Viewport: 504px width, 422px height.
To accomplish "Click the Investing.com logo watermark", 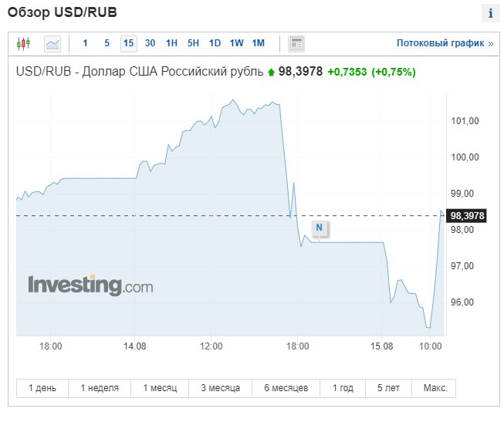I will [x=90, y=285].
